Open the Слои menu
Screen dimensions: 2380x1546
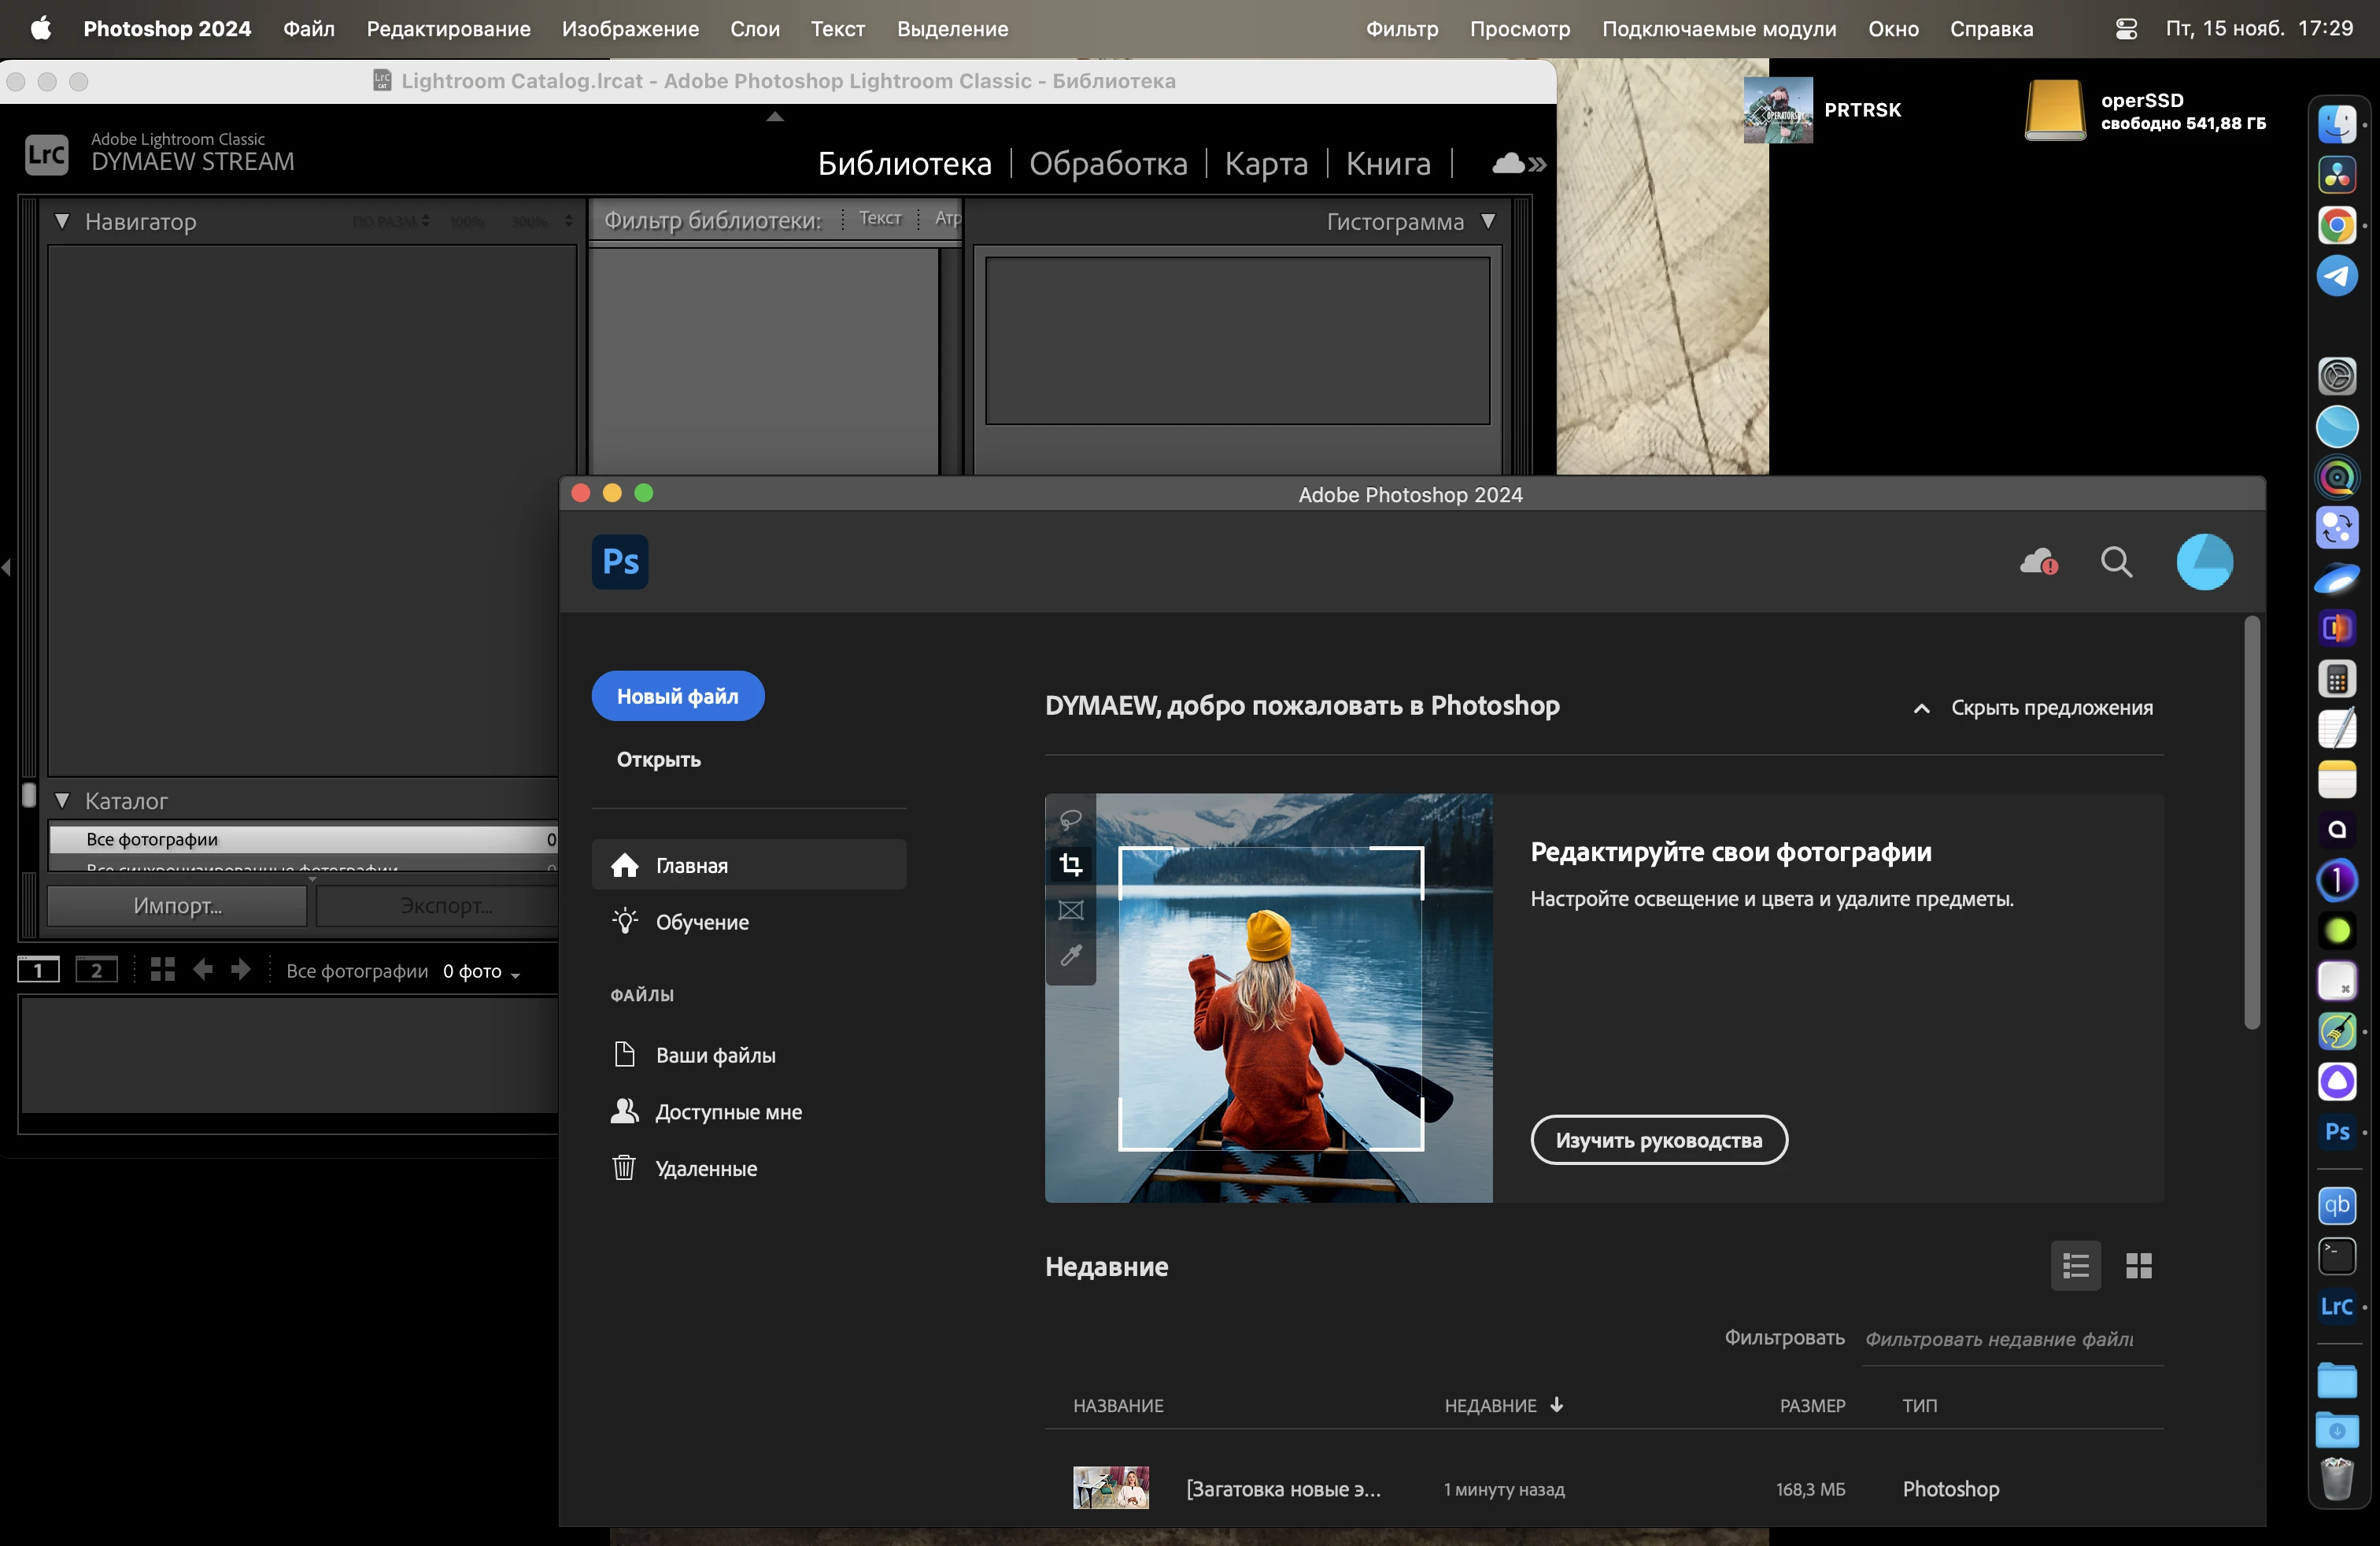[755, 29]
